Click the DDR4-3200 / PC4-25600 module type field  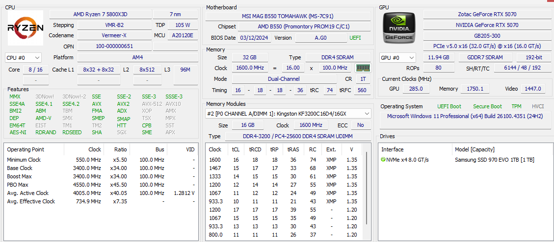(x=298, y=137)
